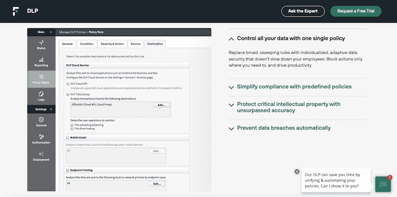
Task: Select the Policy Mgmt. sidebar icon
Action: [x=41, y=77]
